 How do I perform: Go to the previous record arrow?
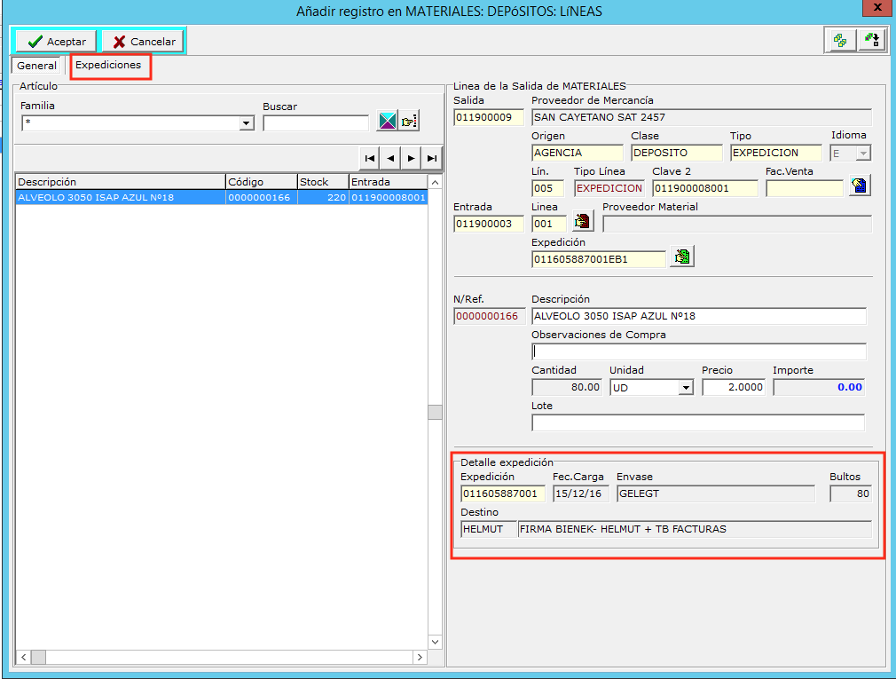pos(390,158)
